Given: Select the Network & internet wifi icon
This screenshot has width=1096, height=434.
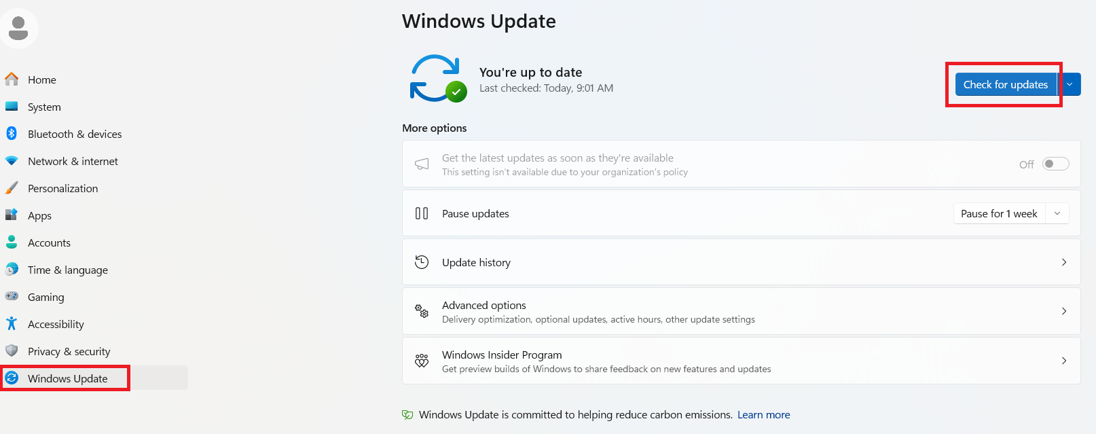Looking at the screenshot, I should coord(12,161).
